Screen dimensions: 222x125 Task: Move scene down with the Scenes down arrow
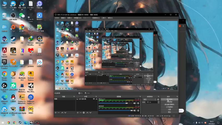(65, 113)
